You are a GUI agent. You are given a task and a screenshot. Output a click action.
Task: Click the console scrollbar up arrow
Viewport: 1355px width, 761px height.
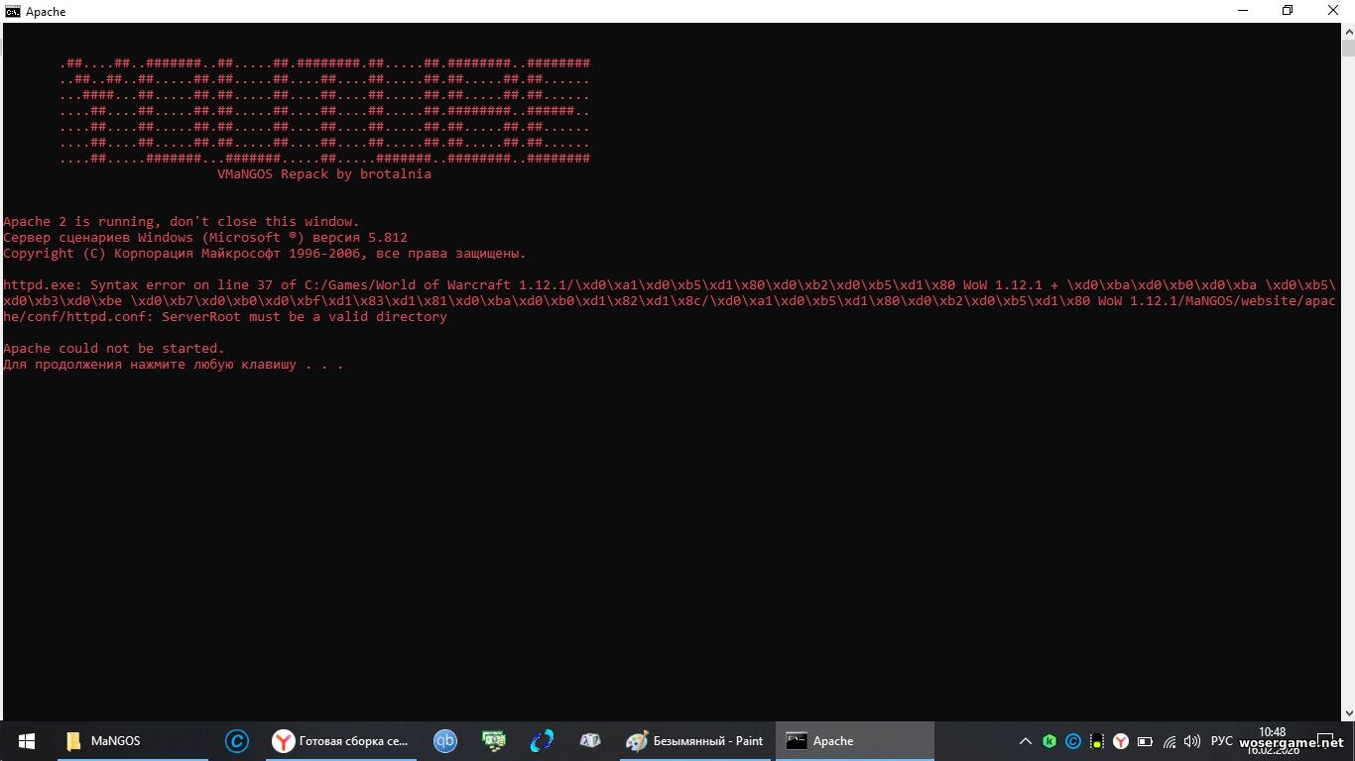tap(1348, 33)
